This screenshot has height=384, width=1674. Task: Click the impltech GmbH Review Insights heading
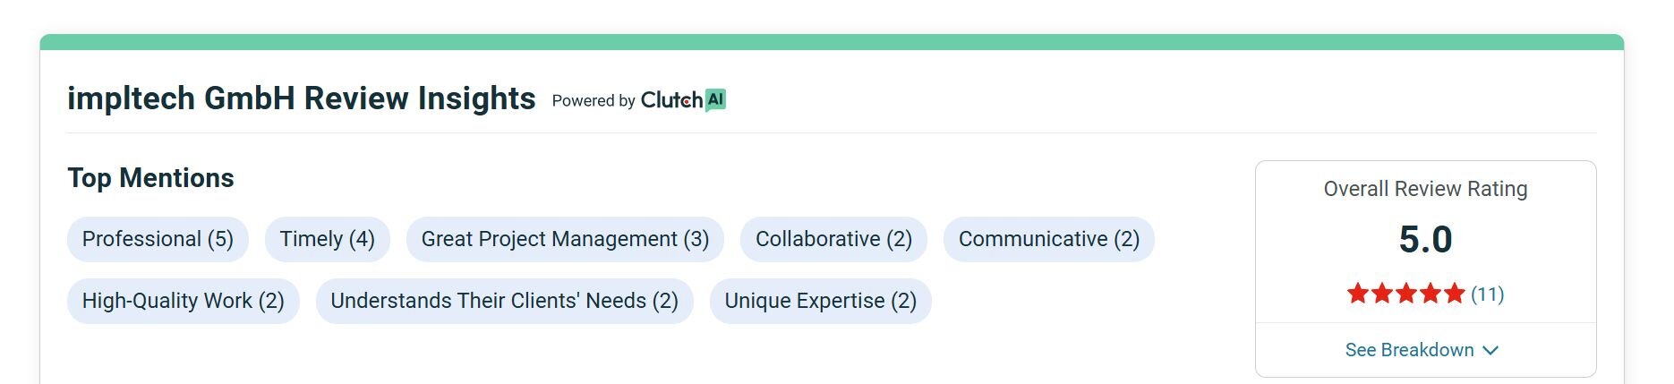point(301,98)
